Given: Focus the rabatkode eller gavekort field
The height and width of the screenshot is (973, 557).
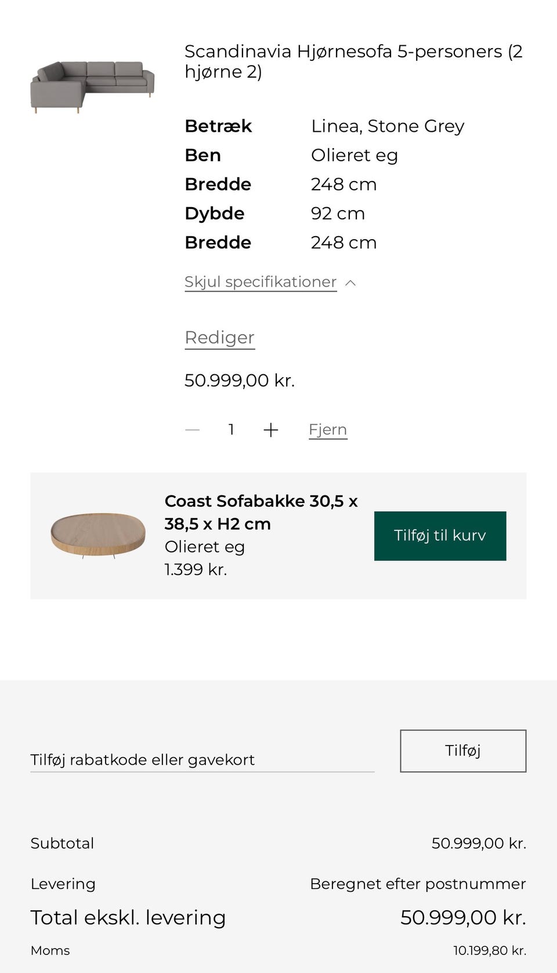Looking at the screenshot, I should coord(202,759).
